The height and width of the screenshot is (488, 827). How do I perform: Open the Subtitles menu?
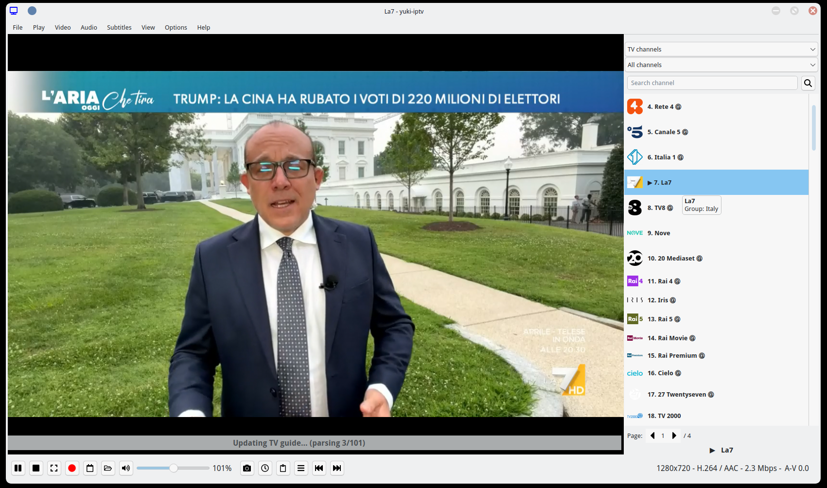point(119,28)
